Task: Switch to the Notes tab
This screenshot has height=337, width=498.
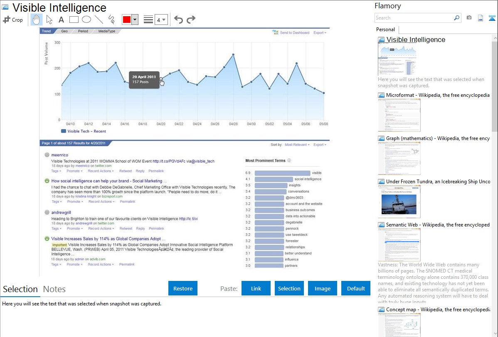Action: point(54,289)
